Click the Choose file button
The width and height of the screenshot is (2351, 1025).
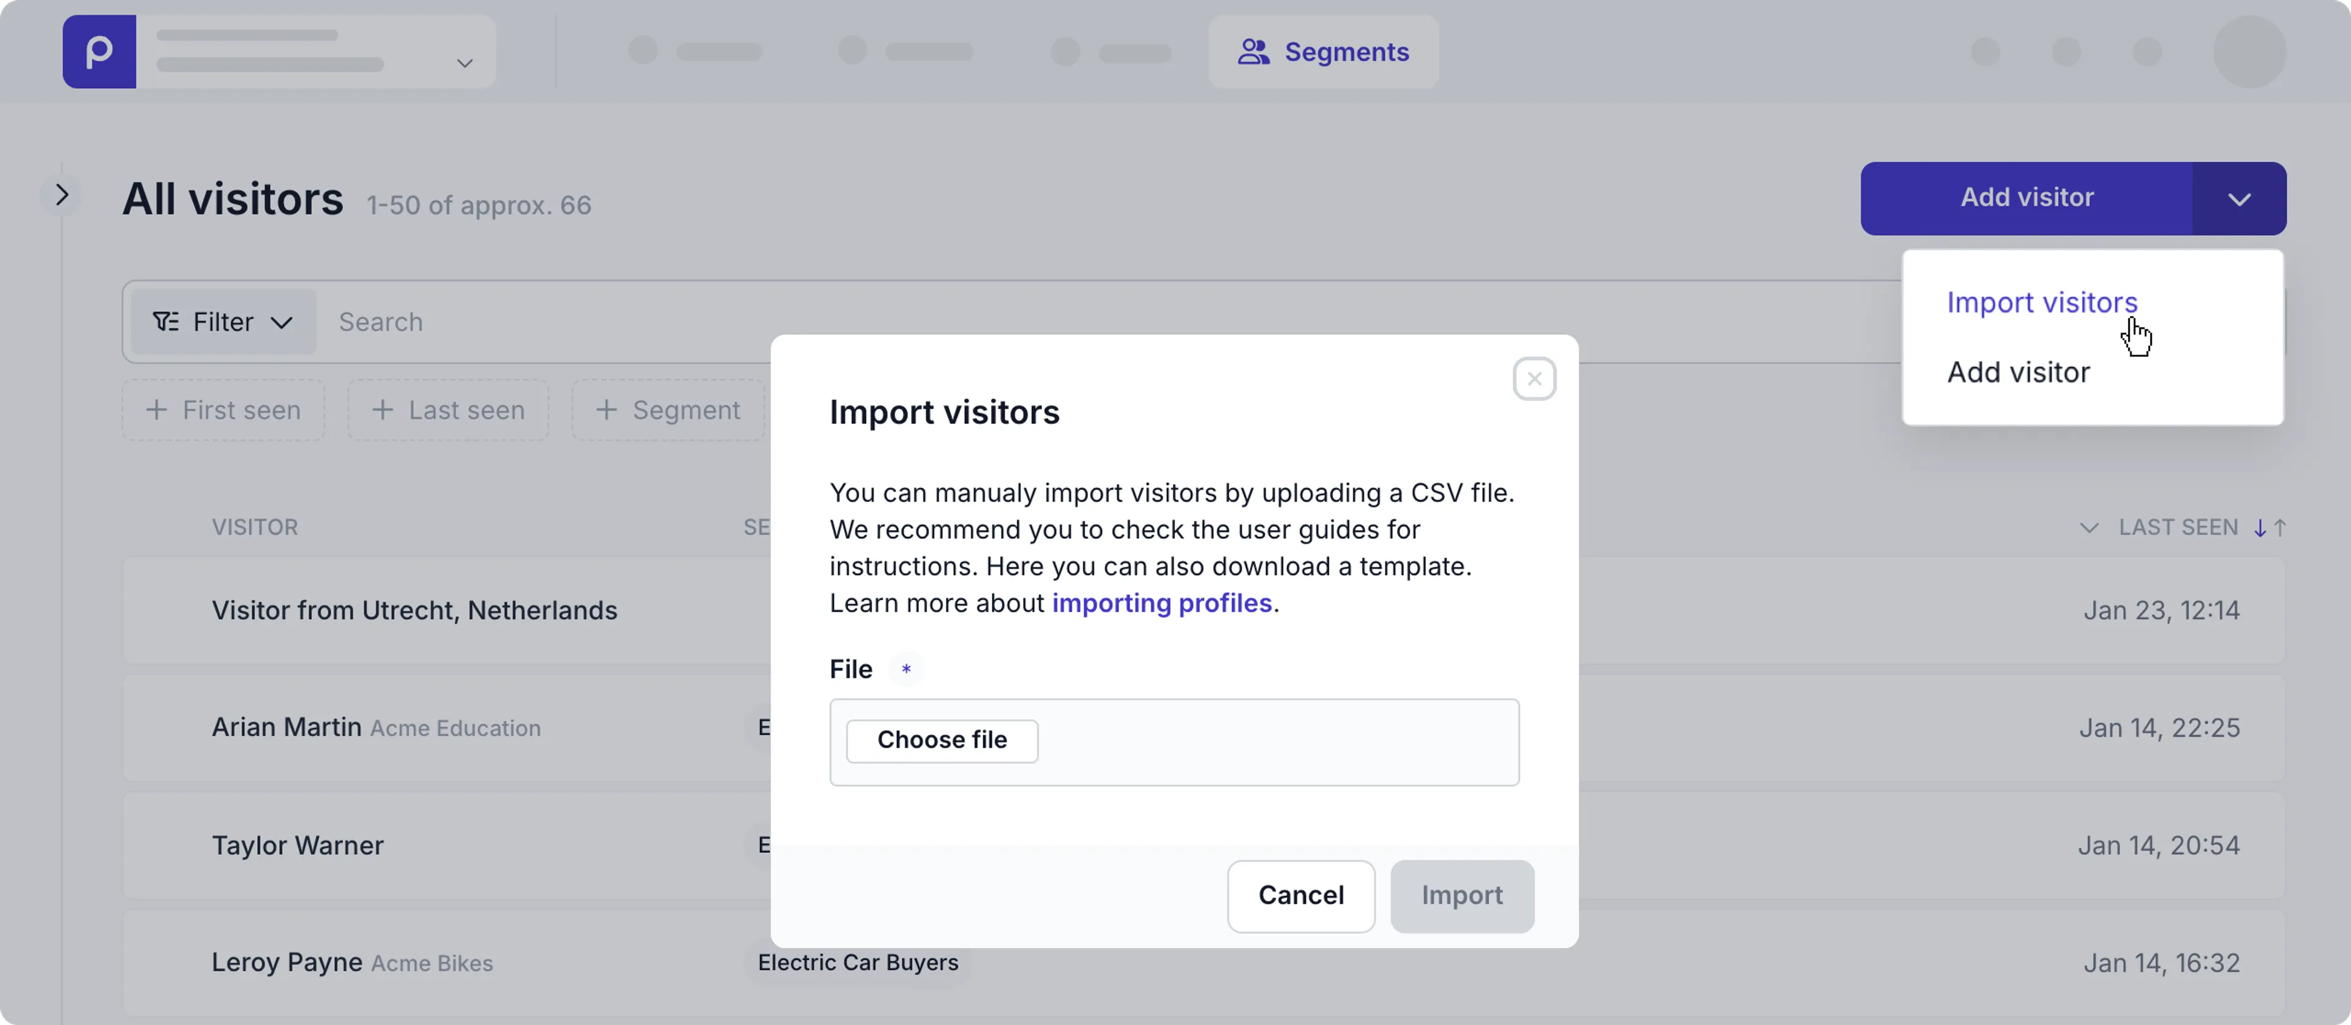942,740
